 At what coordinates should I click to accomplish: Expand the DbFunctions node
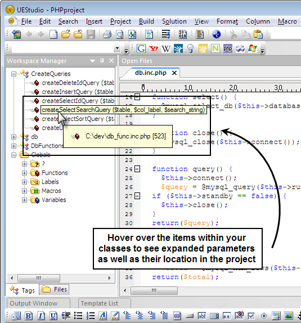(x=14, y=146)
